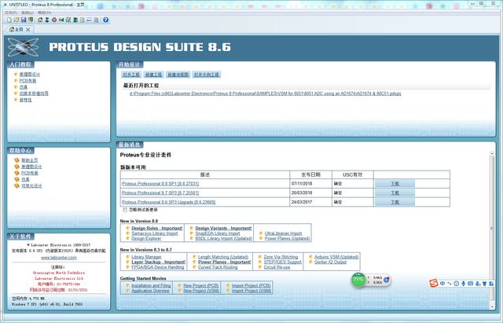This screenshot has height=323, width=503.
Task: Open BSDL Library Import (Updated) link
Action: (223, 239)
